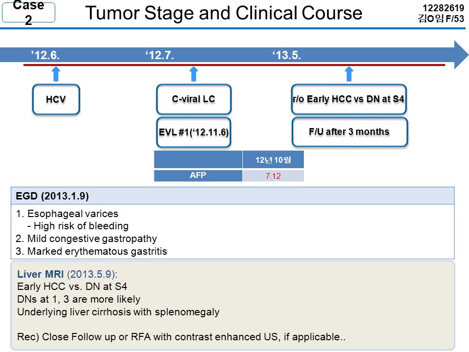Click the C-viral LC box
Screen dimensions: 469x352
[x=194, y=99]
